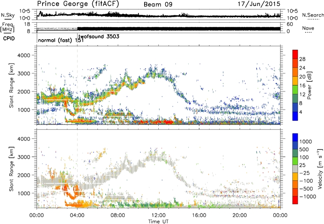This screenshot has width=324, height=224.
Task: Click the '10^5' tick on the N.Search axis
Action: coord(292,11)
